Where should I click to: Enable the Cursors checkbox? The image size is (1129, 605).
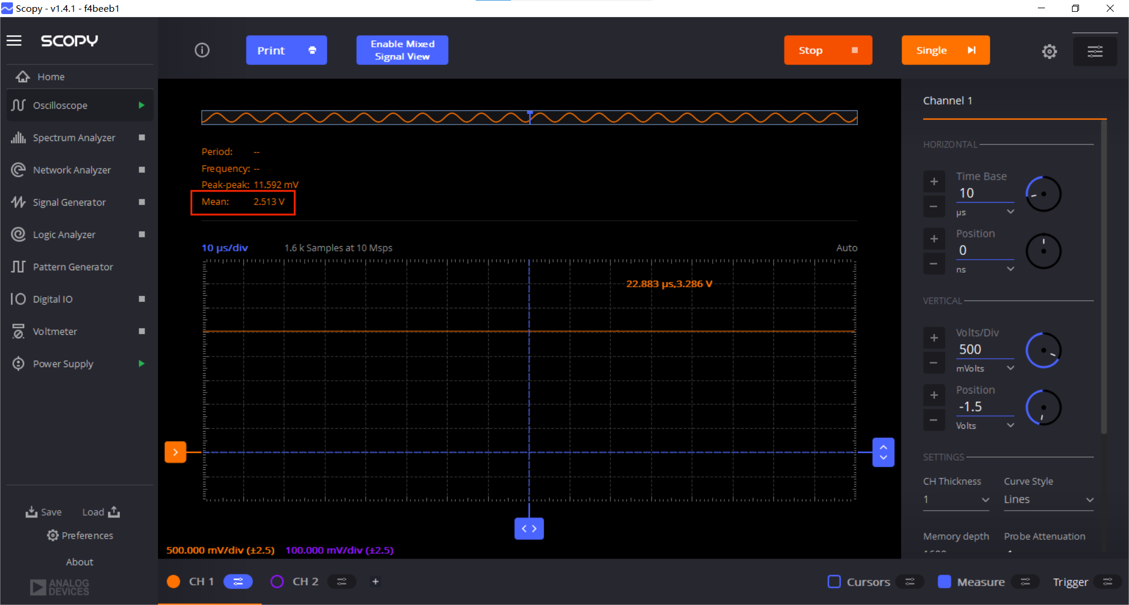tap(834, 582)
